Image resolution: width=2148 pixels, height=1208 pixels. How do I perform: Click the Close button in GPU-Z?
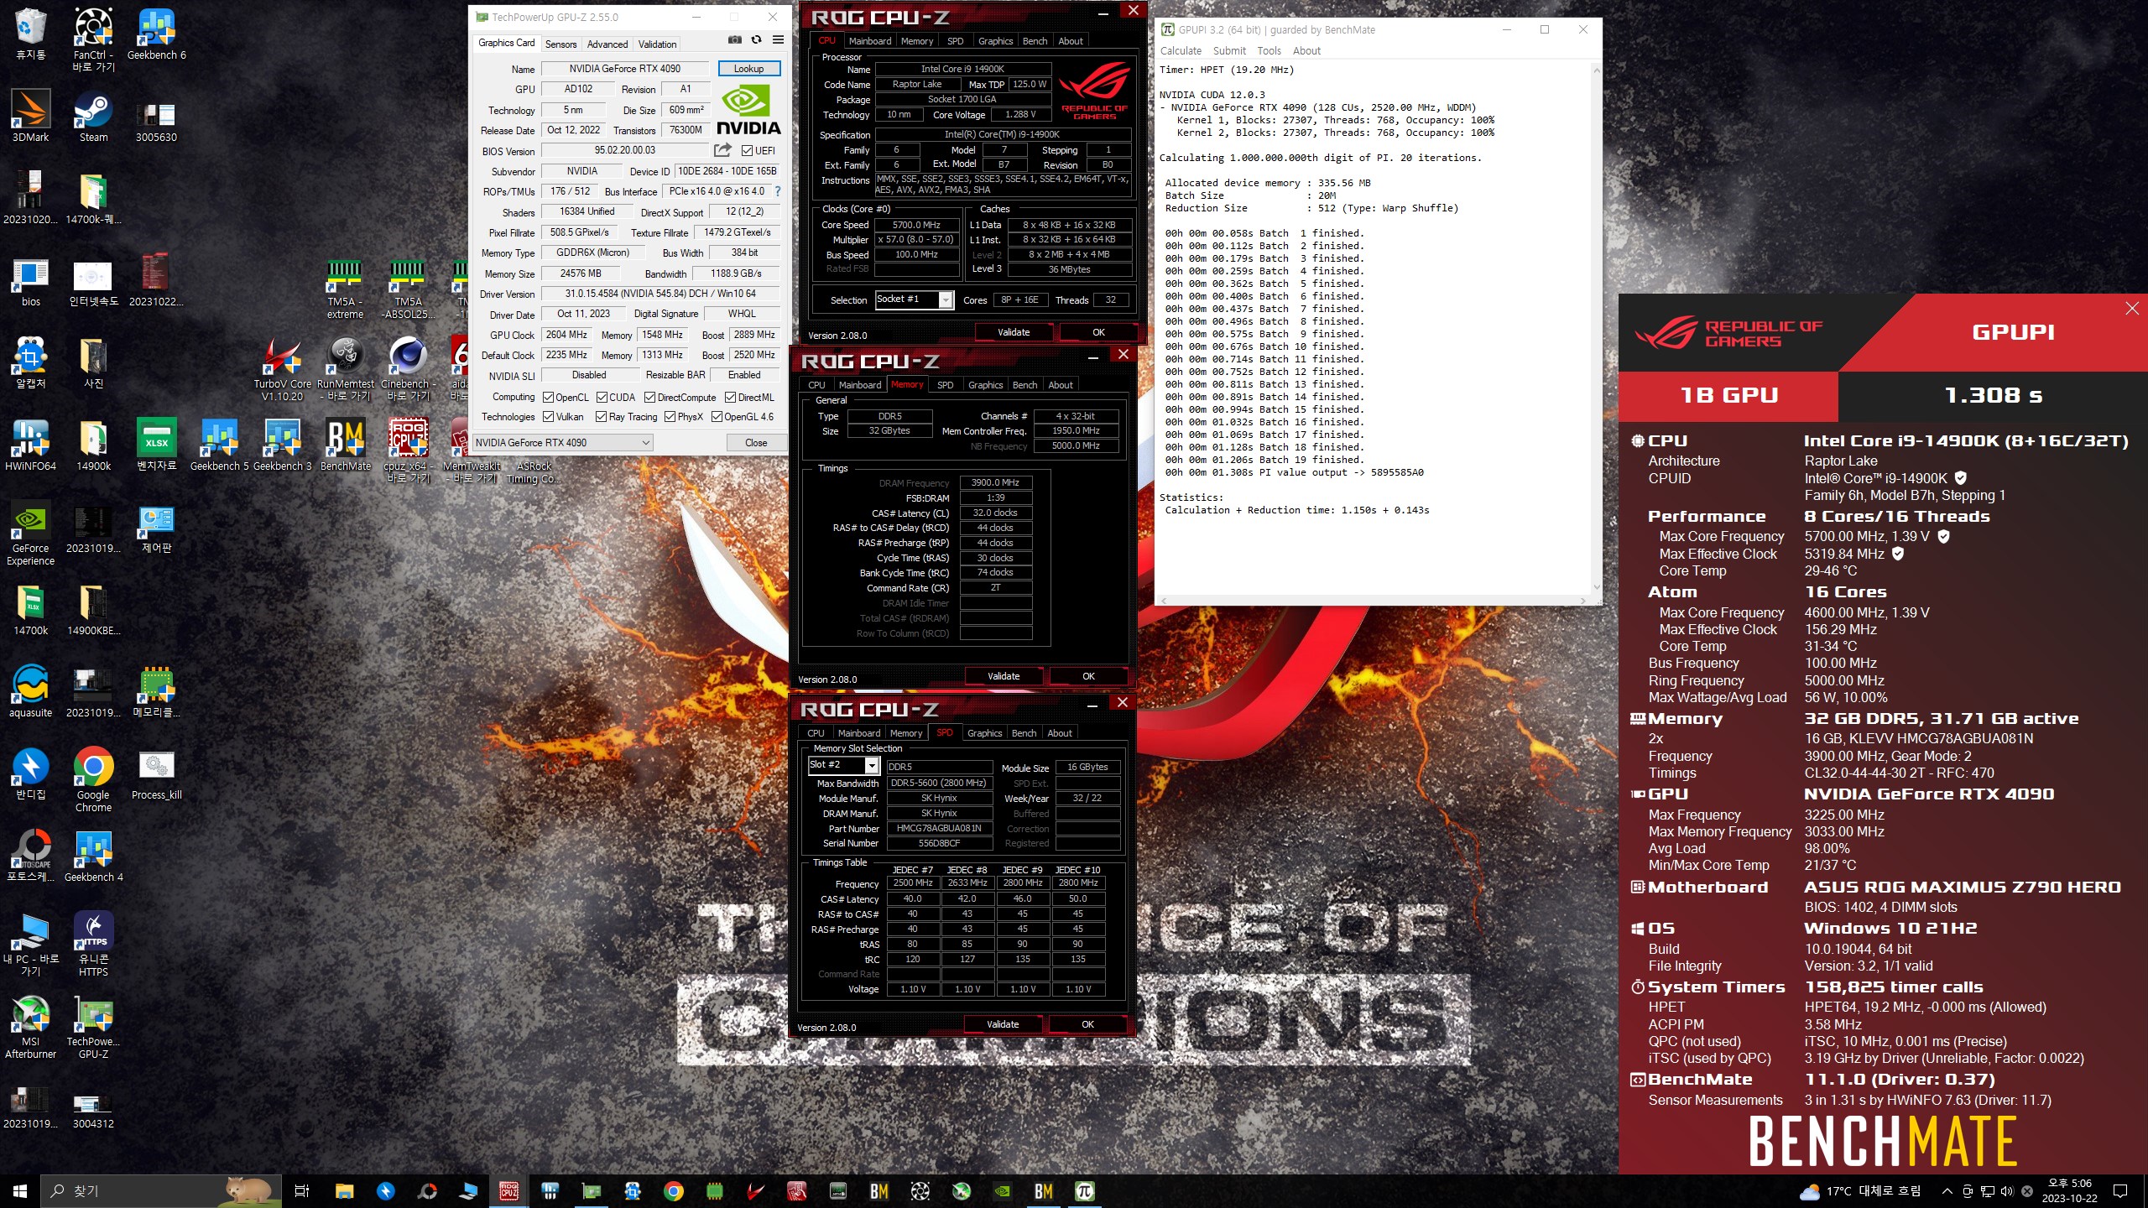[755, 443]
